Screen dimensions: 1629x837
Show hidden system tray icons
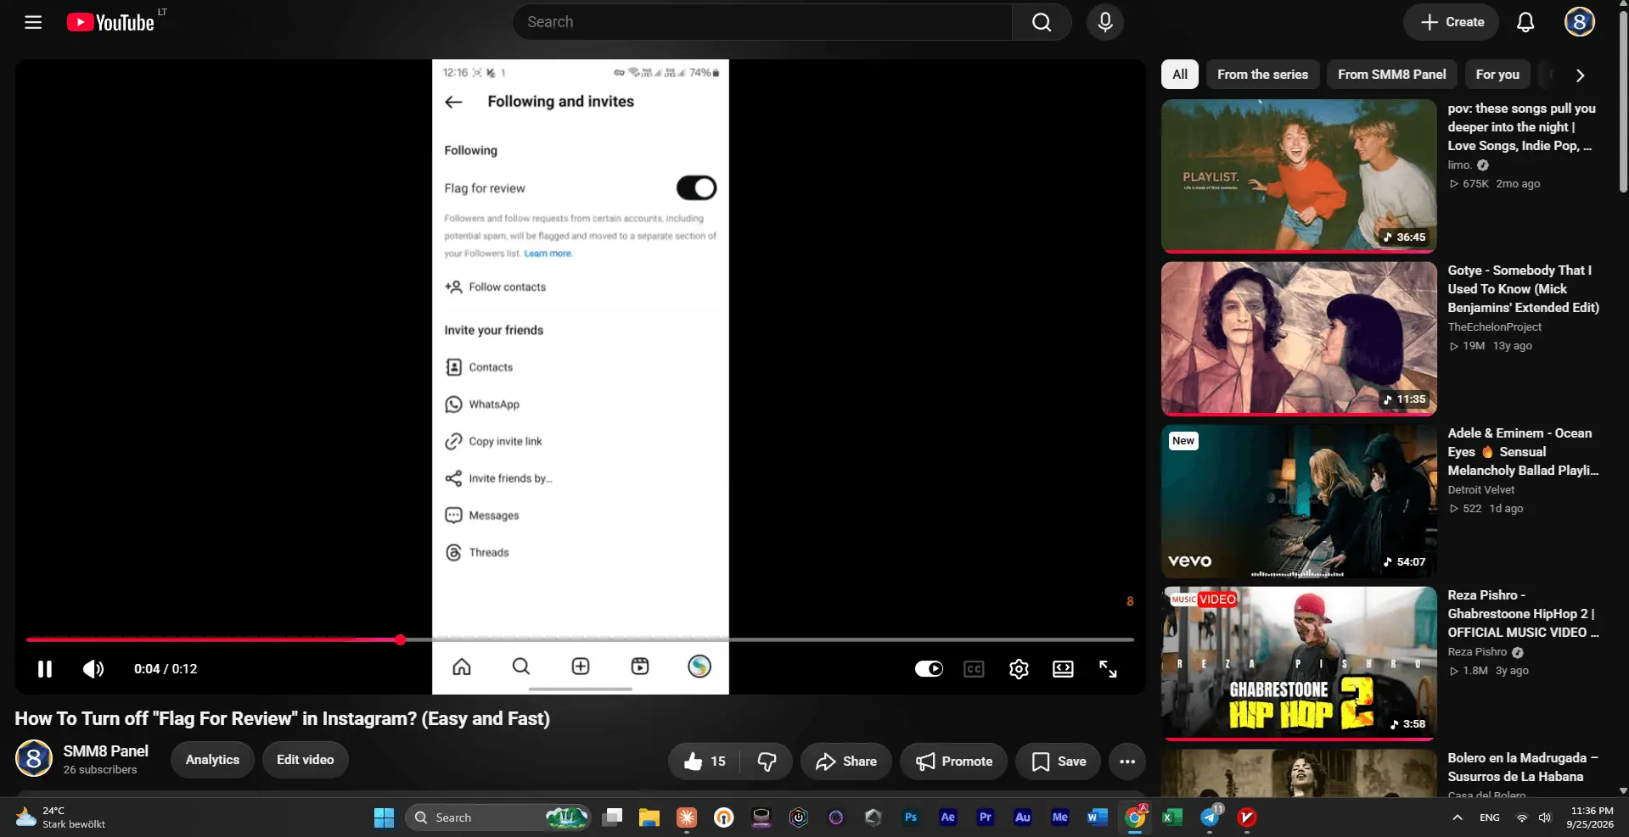tap(1458, 817)
